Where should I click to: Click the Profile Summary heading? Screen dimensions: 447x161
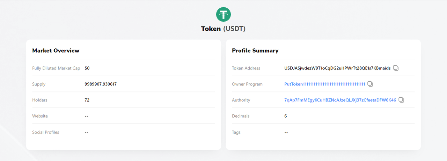point(255,51)
